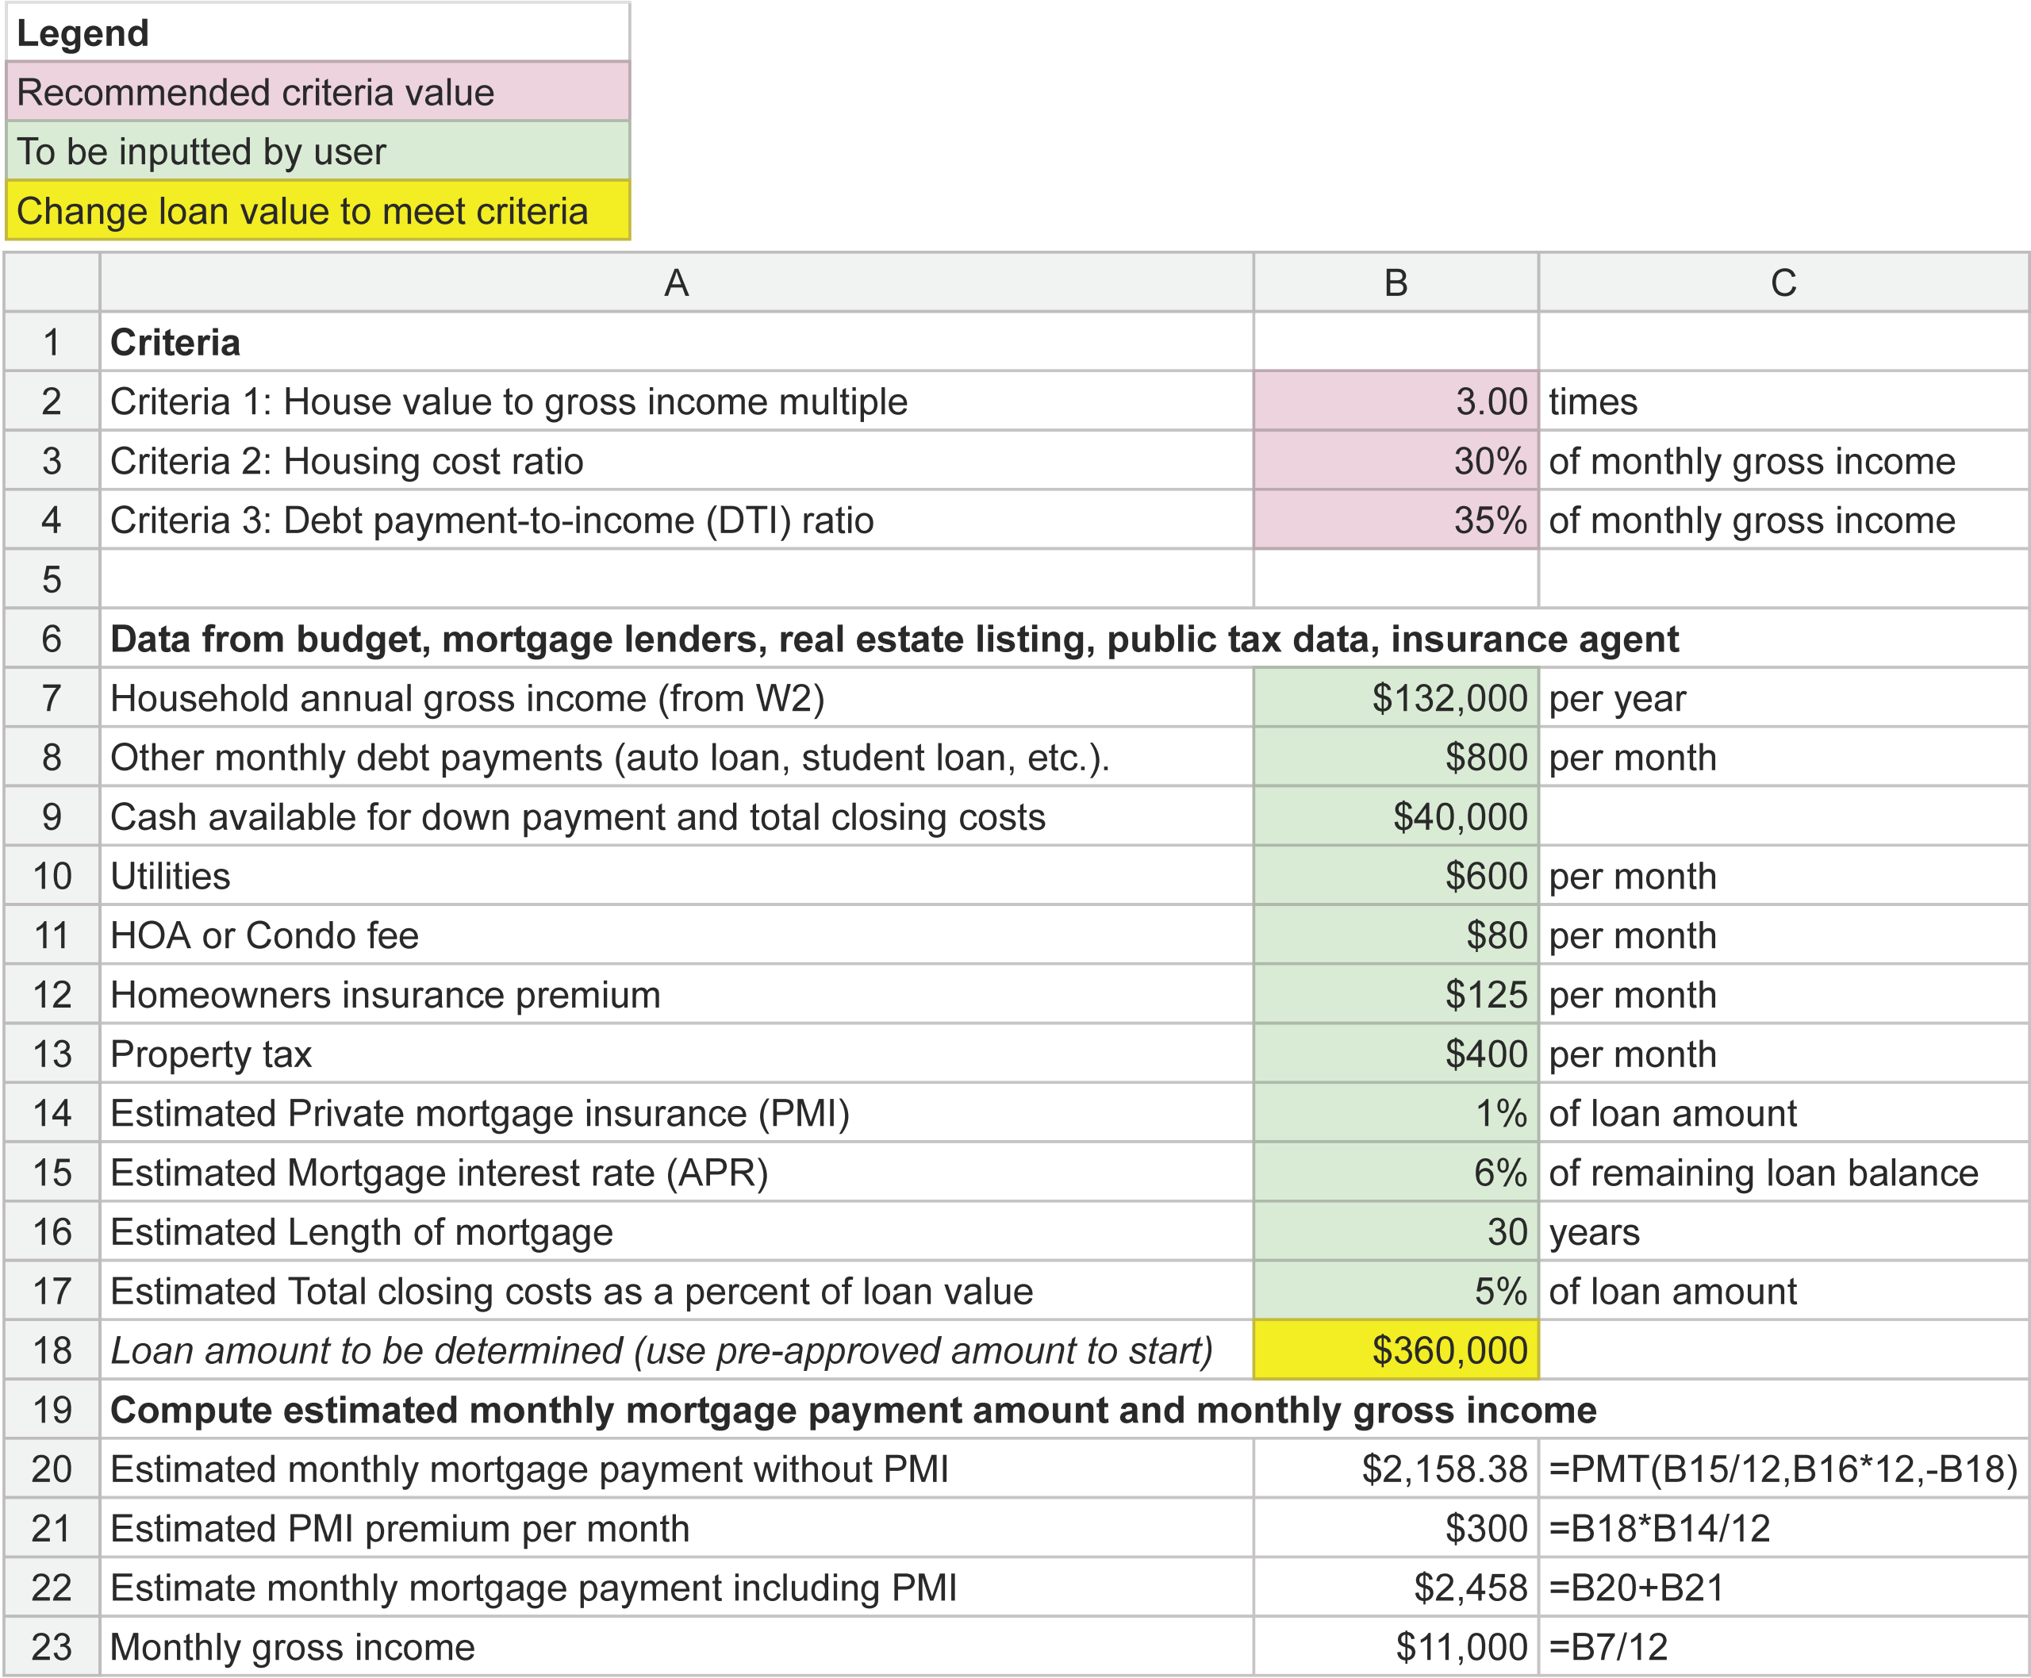Image resolution: width=2031 pixels, height=1678 pixels.
Task: Click column C header
Action: pyautogui.click(x=1783, y=283)
